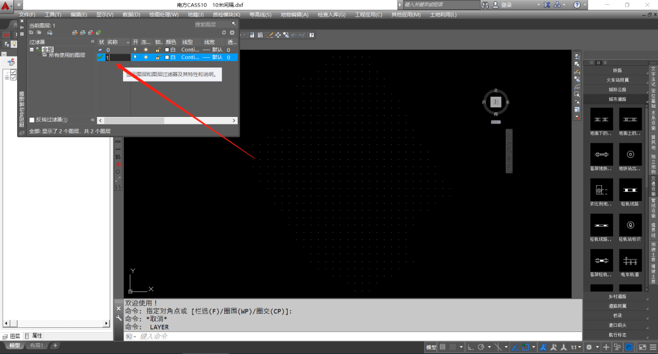Screen dimensions: 658x354
Task: Click the customization hamburger icon in status bar
Action: click(x=653, y=347)
